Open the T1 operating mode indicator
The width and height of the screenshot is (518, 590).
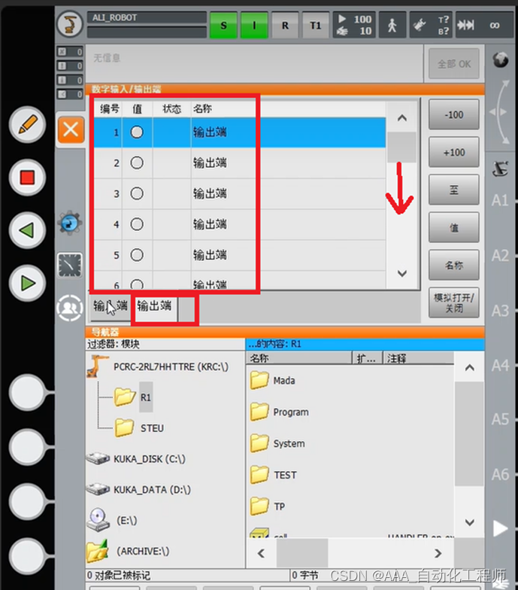[316, 26]
